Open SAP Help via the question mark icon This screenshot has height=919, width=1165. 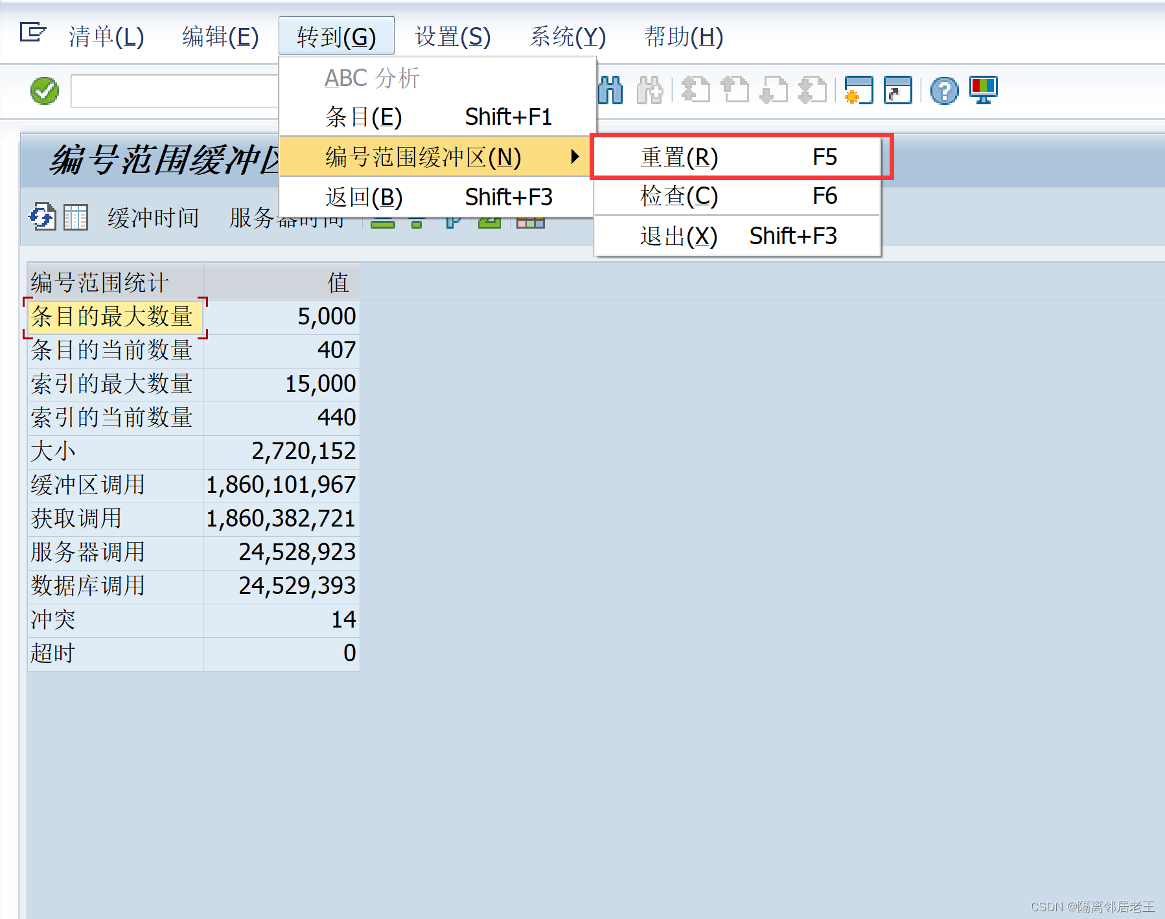[x=944, y=91]
